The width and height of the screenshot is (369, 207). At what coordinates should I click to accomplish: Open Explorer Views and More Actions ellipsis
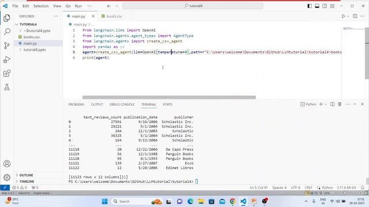[56, 16]
